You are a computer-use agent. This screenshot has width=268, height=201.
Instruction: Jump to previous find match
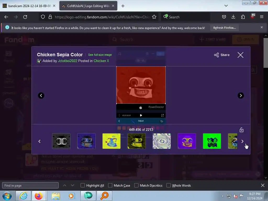tap(65, 185)
